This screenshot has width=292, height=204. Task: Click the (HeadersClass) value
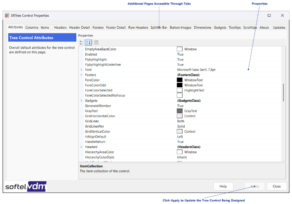(188, 147)
